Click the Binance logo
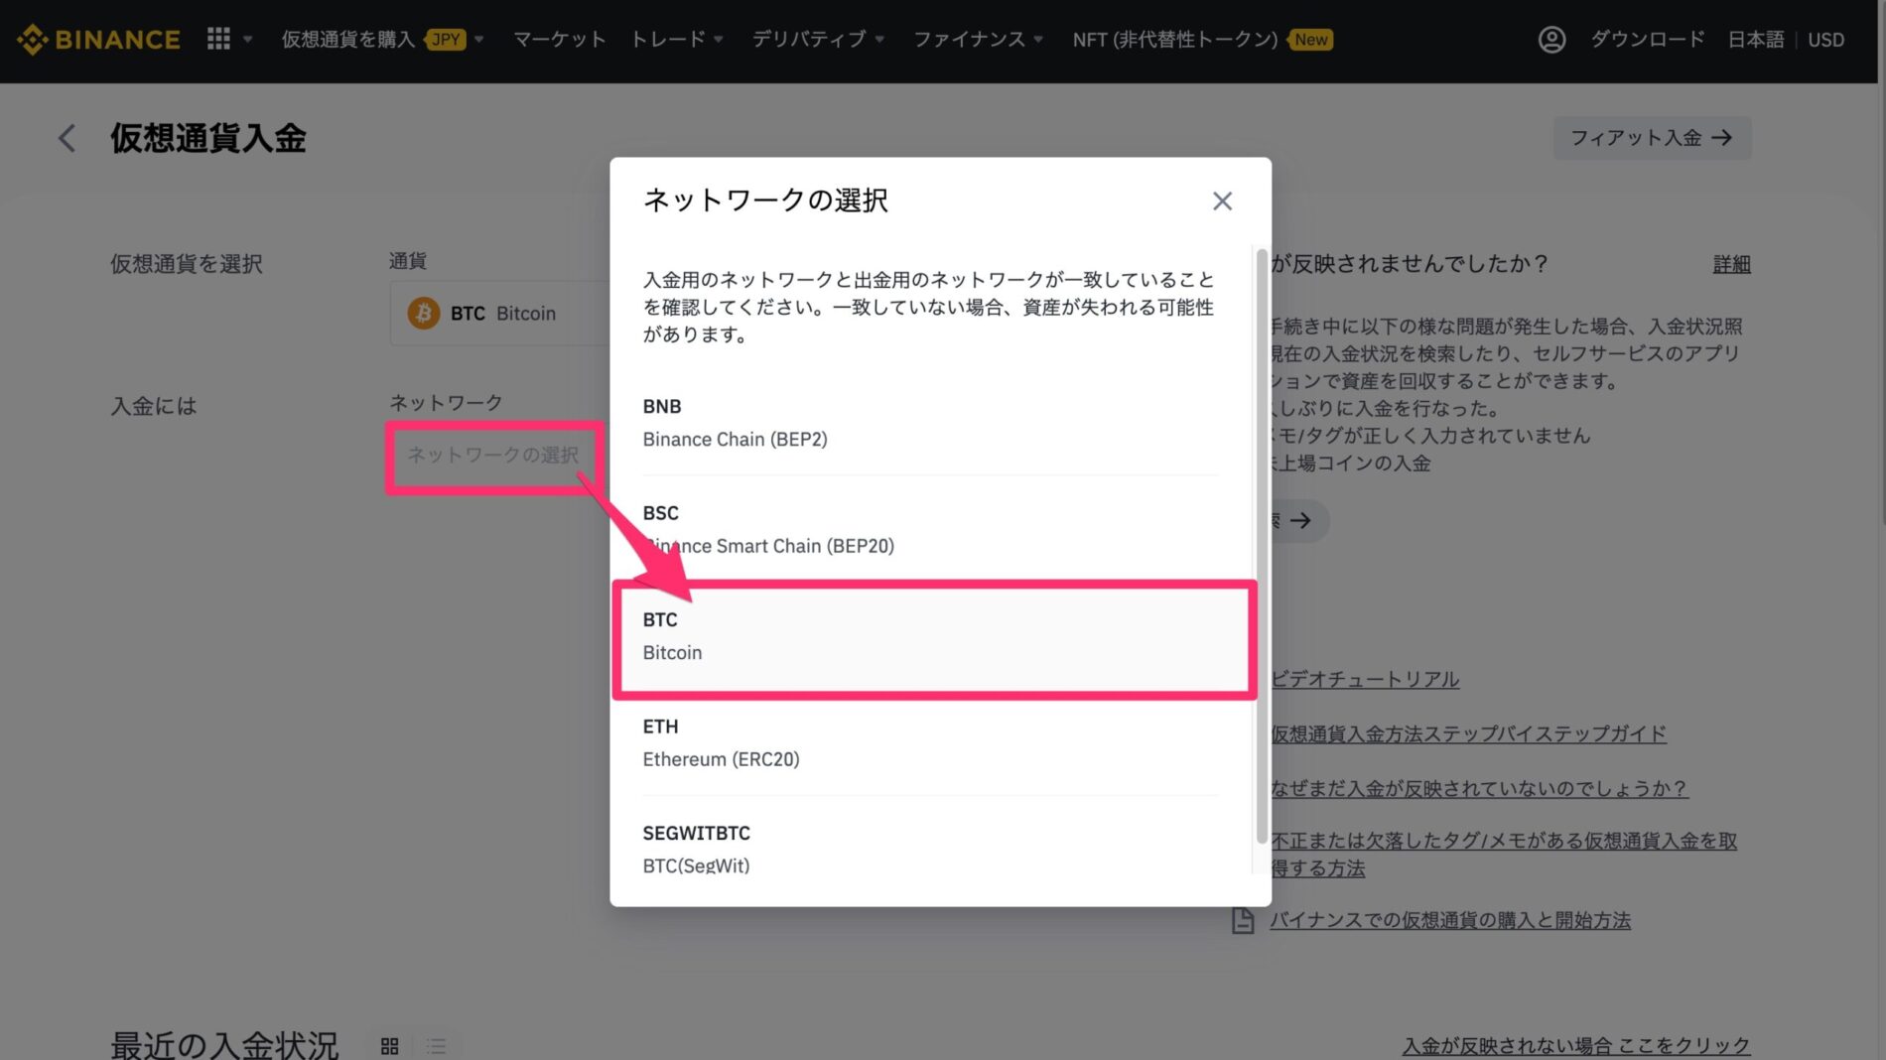Image resolution: width=1886 pixels, height=1060 pixels. [98, 40]
